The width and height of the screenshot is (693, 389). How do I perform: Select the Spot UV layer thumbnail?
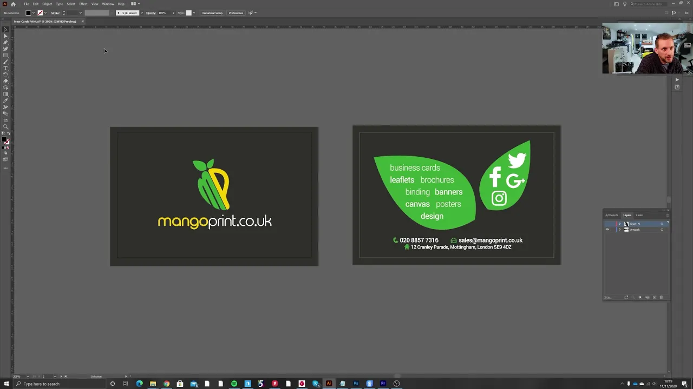click(626, 224)
